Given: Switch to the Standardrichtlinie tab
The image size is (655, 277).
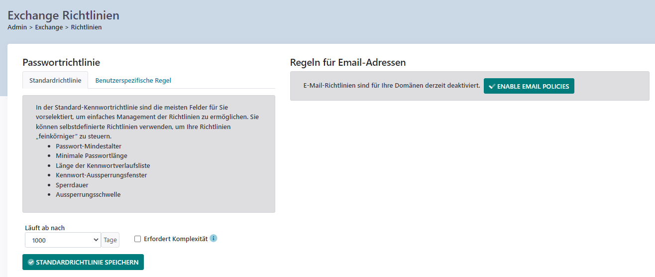Looking at the screenshot, I should point(55,80).
